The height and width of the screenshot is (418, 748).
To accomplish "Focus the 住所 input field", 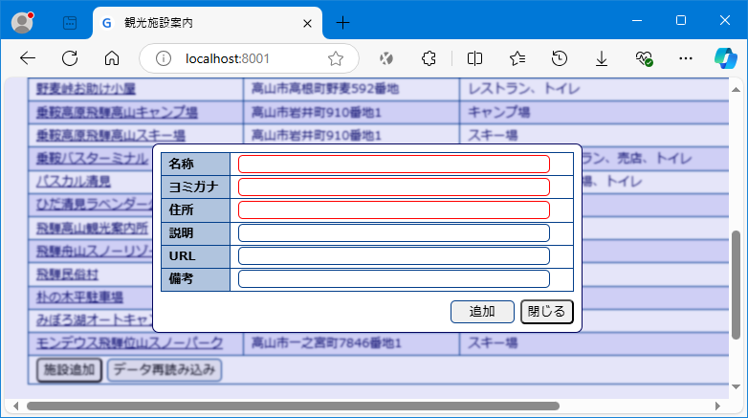I will coord(393,209).
